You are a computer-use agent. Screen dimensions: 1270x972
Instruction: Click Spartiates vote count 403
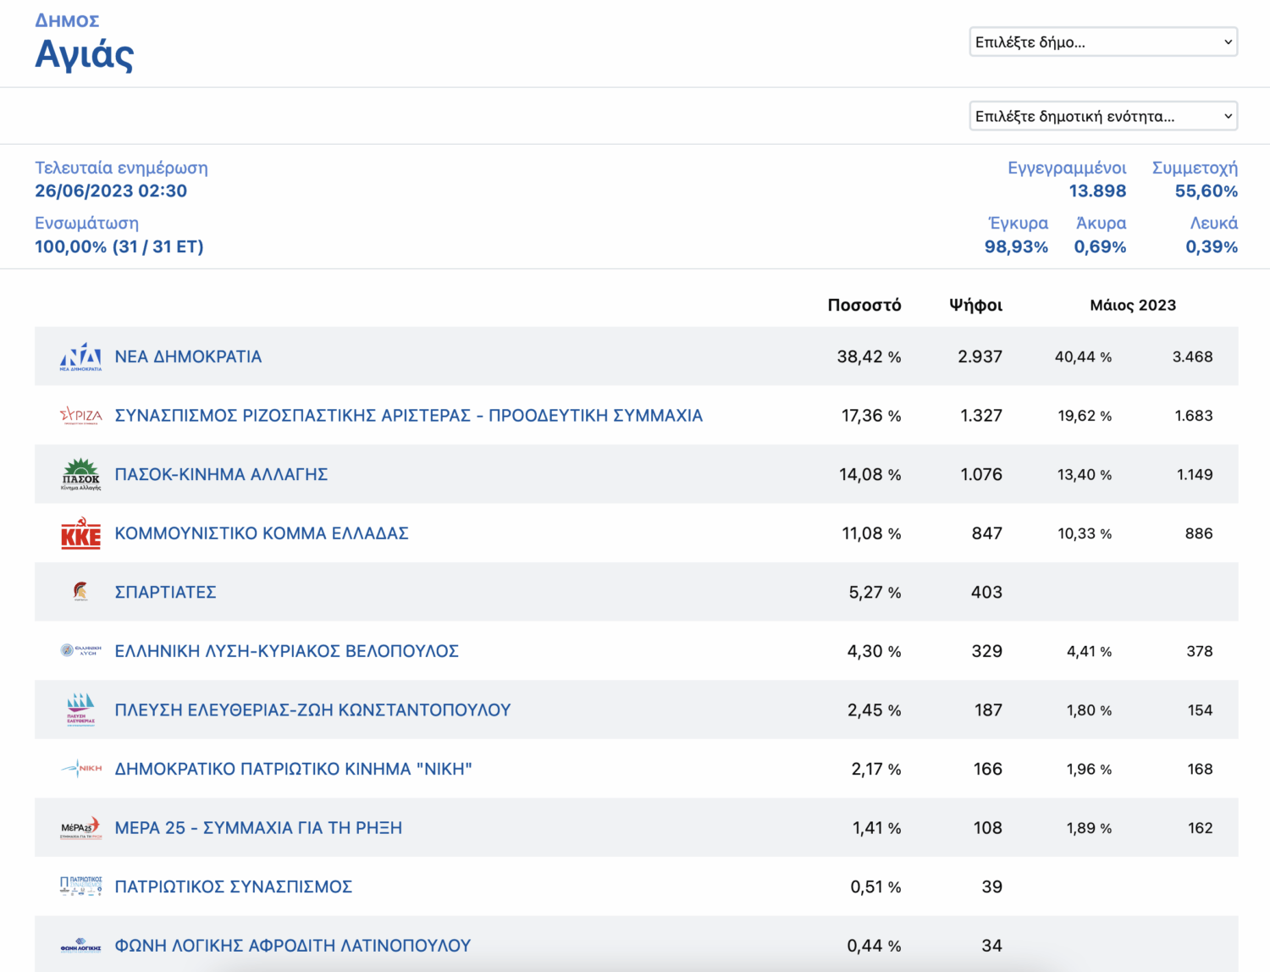(x=986, y=593)
